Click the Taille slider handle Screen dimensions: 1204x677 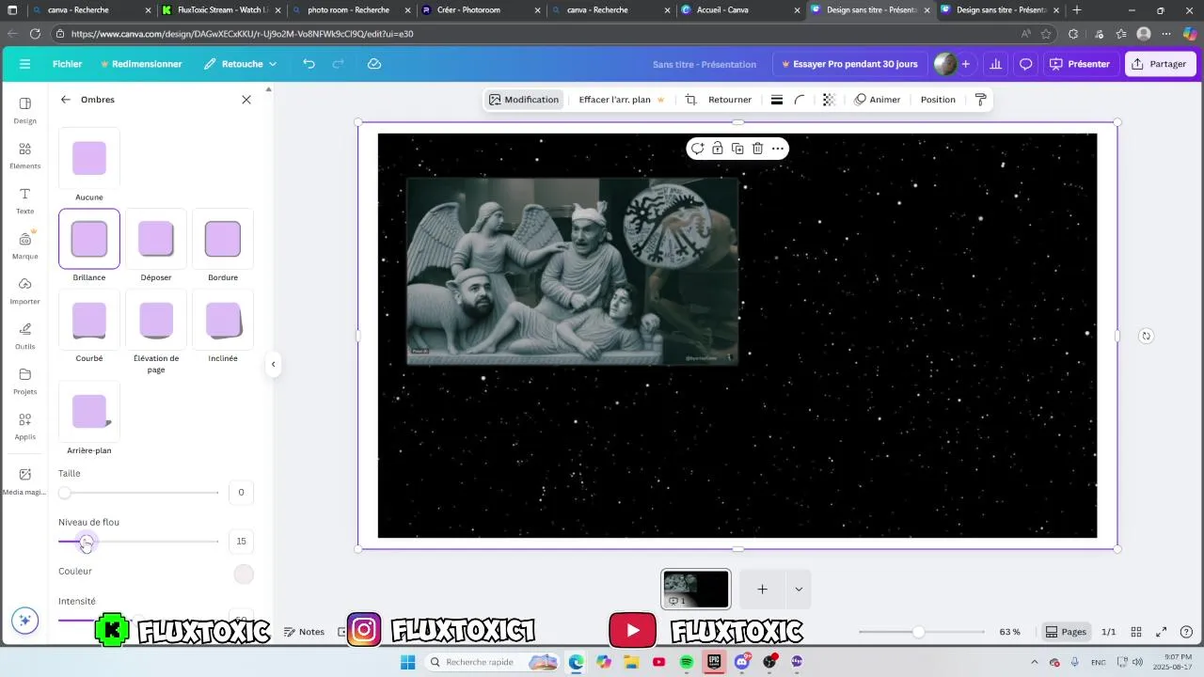pos(64,493)
